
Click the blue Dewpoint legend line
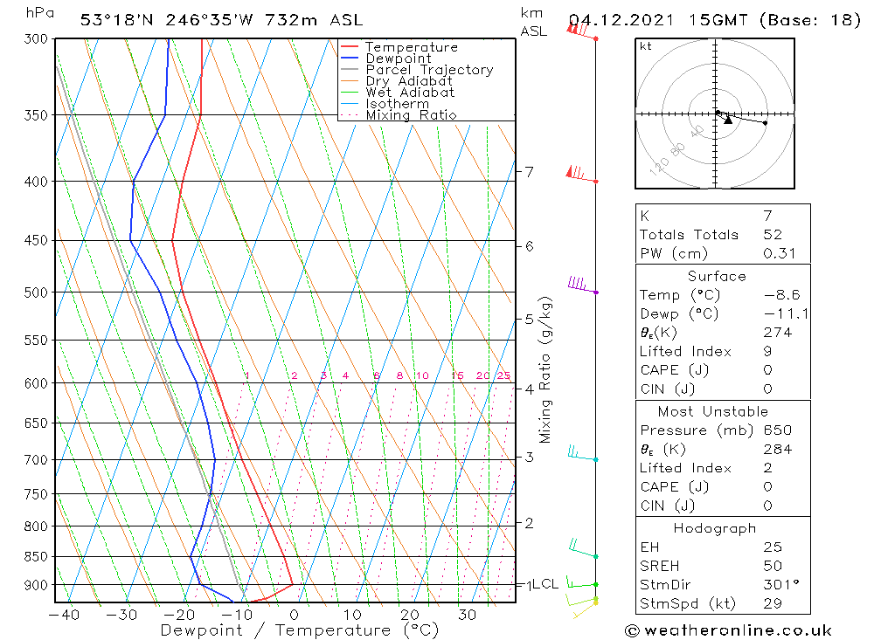point(350,58)
